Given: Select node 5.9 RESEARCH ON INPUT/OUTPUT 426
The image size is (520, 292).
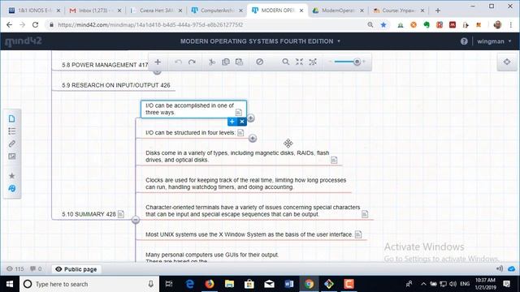Looking at the screenshot, I should click(115, 85).
